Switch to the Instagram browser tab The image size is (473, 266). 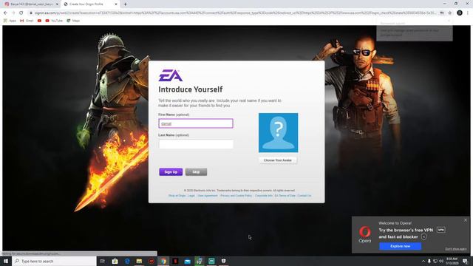tap(31, 4)
